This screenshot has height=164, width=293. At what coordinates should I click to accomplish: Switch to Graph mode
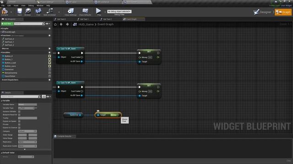(283, 12)
